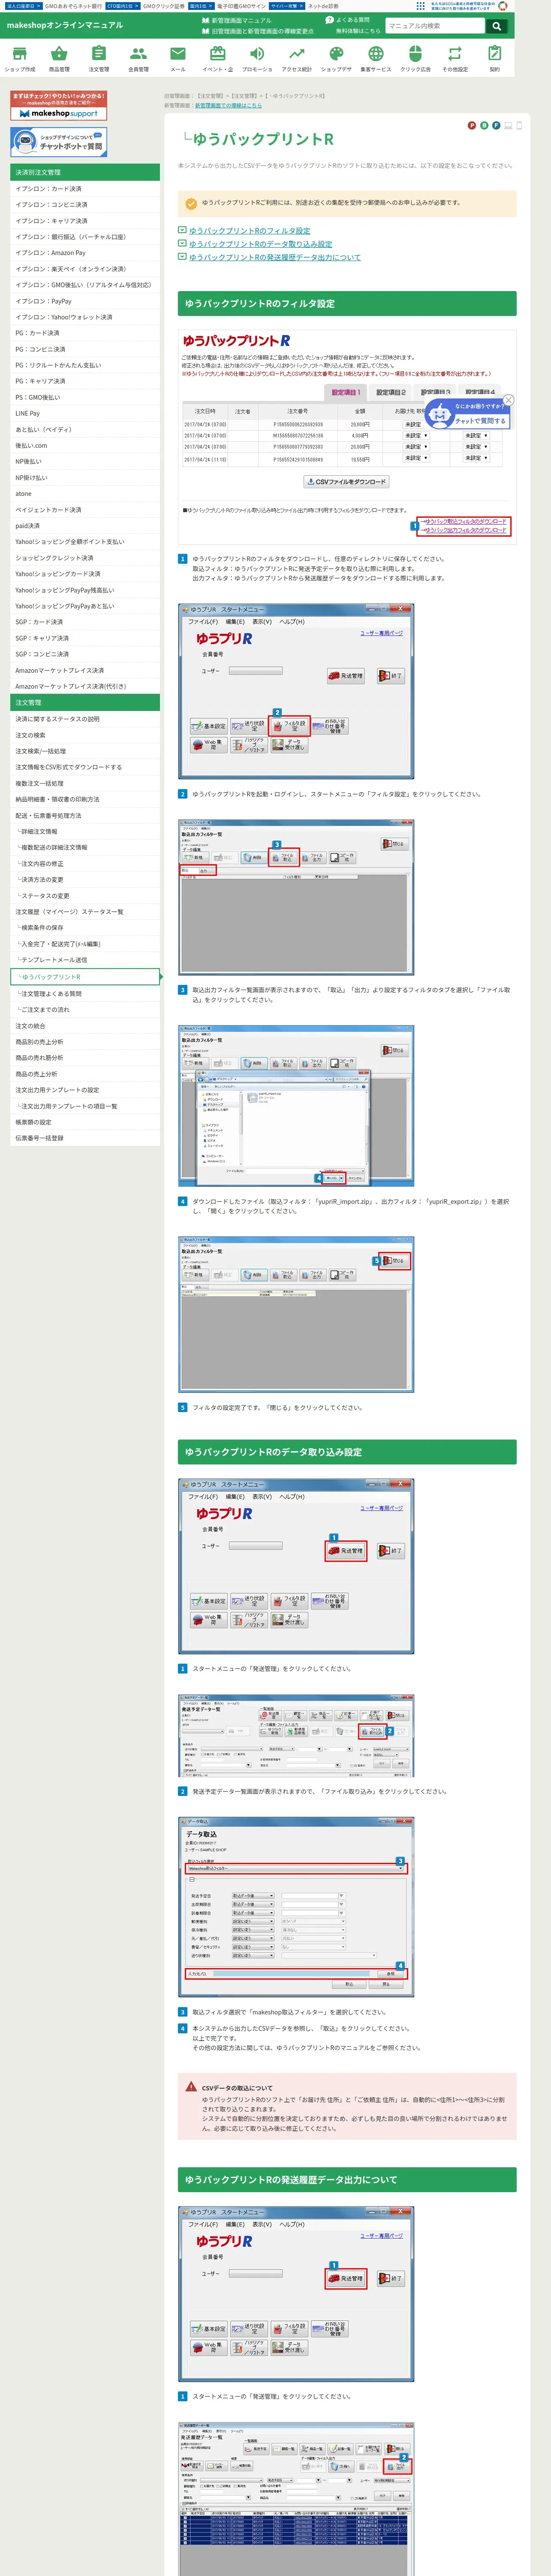The image size is (551, 2576).
Task: Open the 注文管理 clipboard icon
Action: [x=99, y=59]
